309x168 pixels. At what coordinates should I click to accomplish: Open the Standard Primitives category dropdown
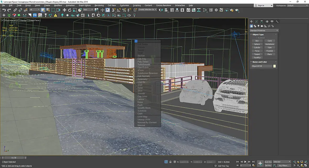[264, 30]
